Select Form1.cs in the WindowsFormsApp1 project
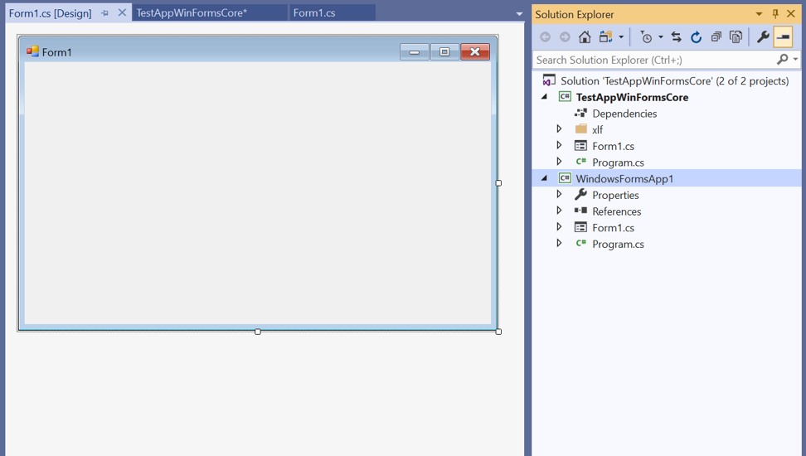This screenshot has width=806, height=456. [613, 228]
